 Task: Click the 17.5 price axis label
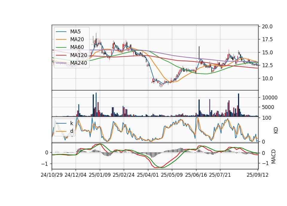click(x=267, y=39)
